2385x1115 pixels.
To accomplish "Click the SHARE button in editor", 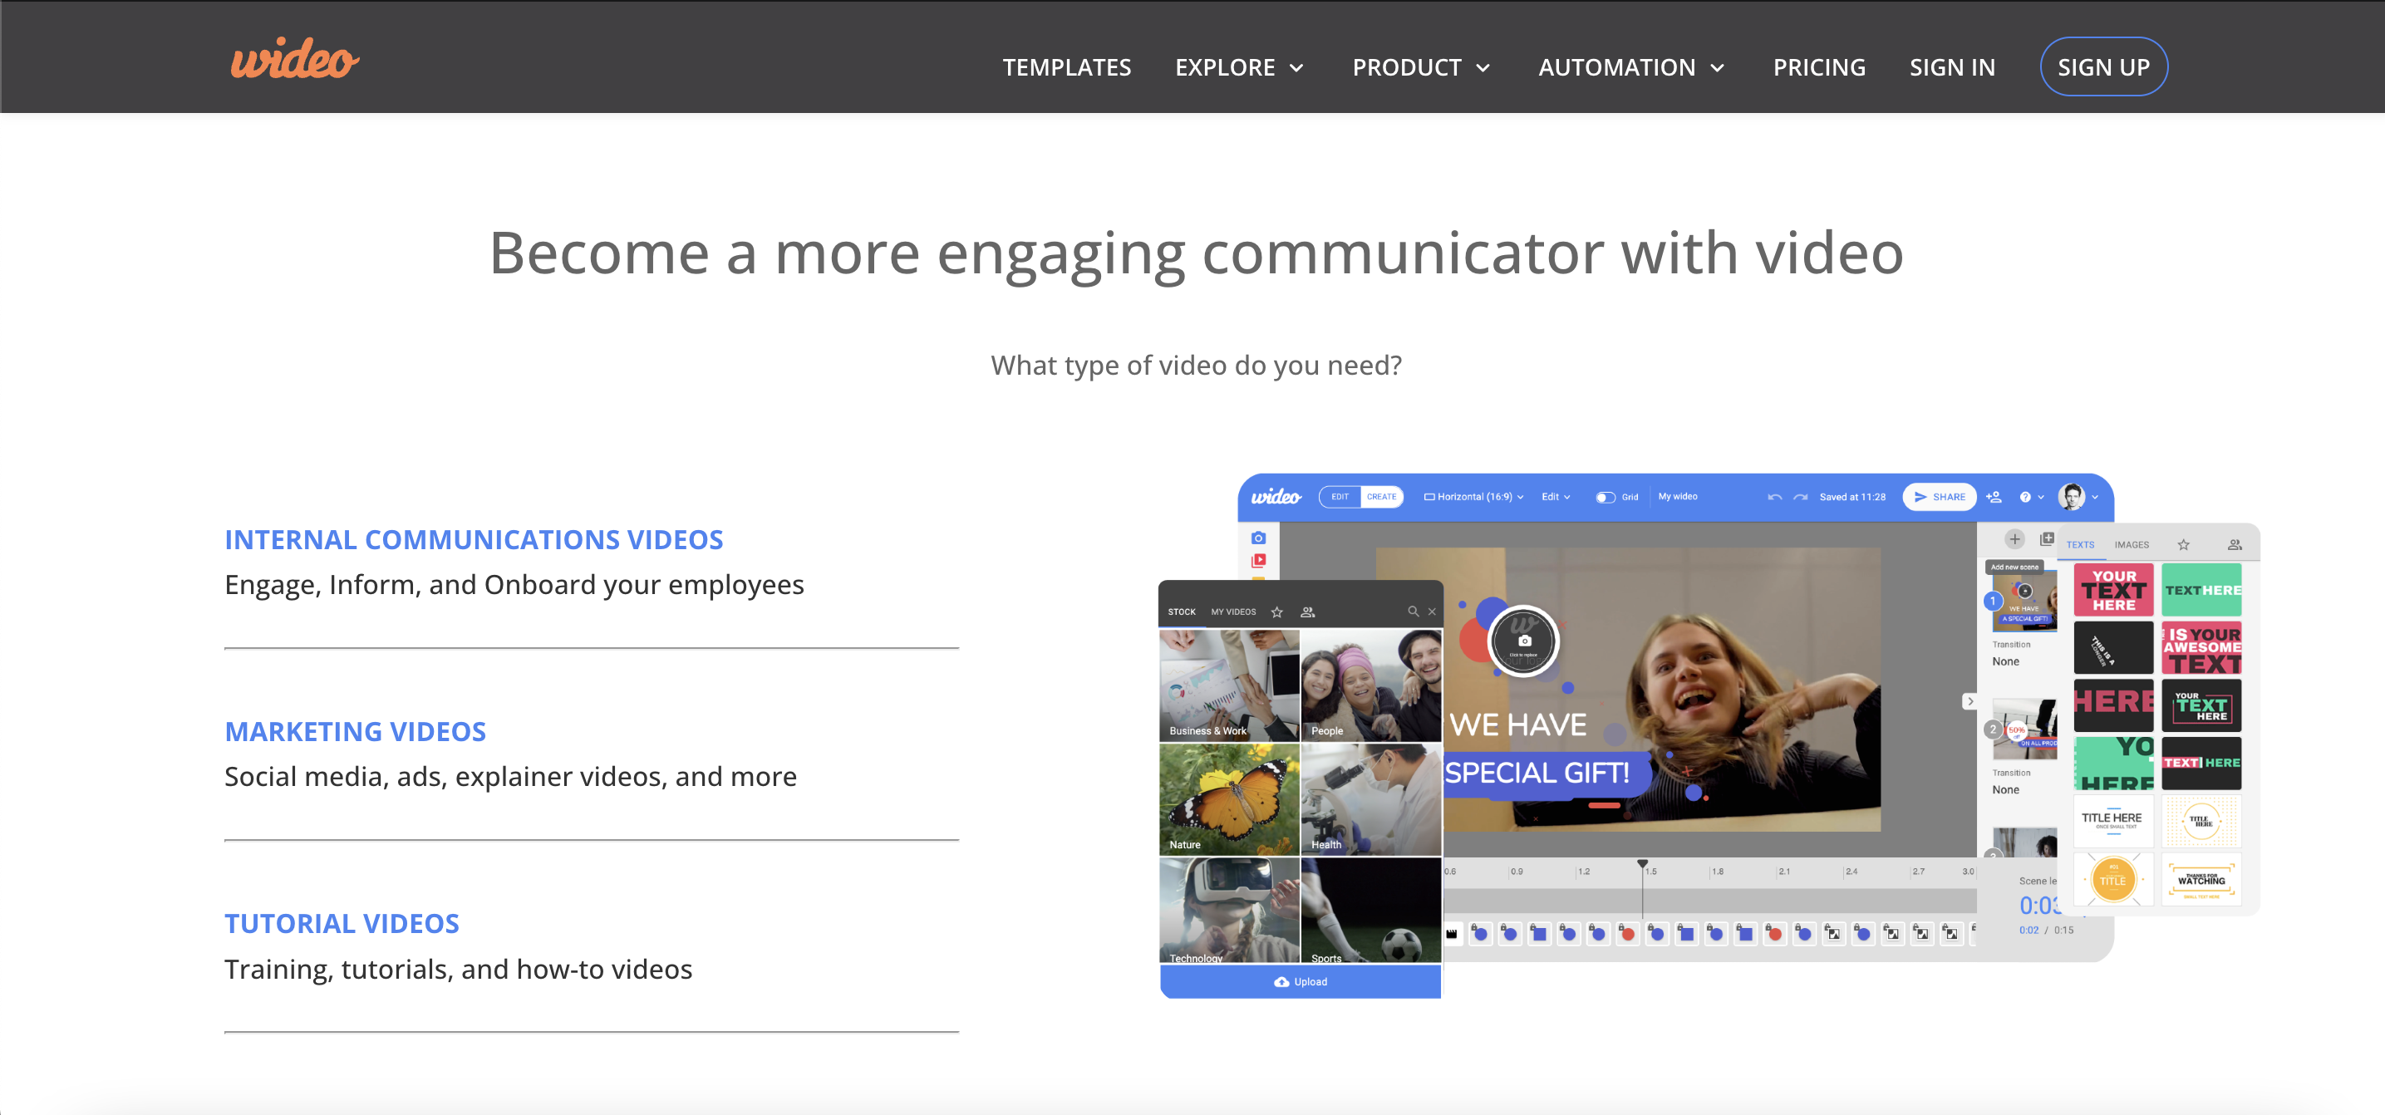I will coord(1939,497).
